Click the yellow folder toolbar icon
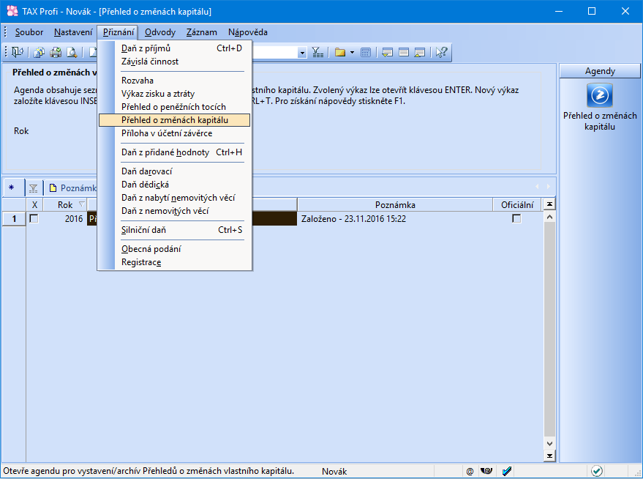 [340, 52]
